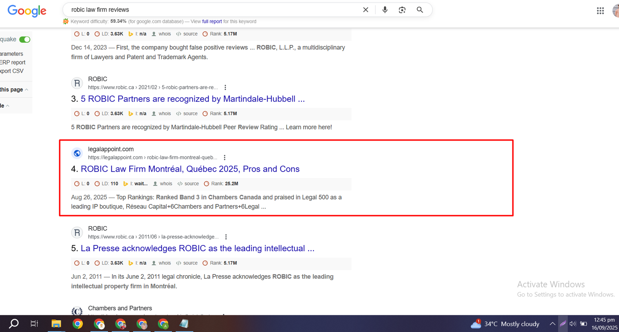The image size is (619, 332).
Task: Click the Google logo
Action: click(27, 10)
